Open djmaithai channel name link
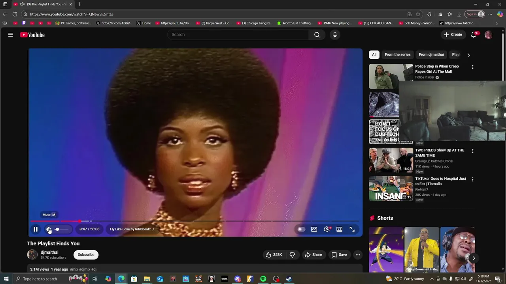 [49, 252]
